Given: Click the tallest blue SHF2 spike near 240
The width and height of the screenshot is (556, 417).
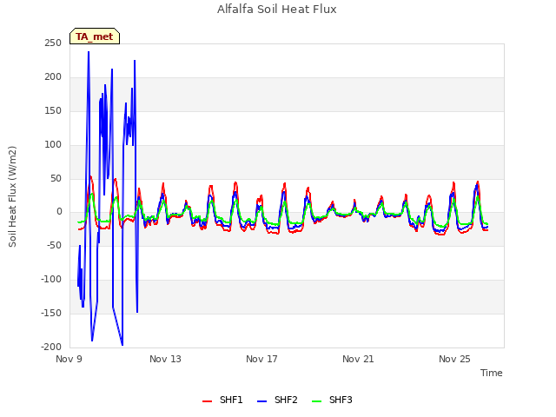Looking at the screenshot, I should pos(89,52).
